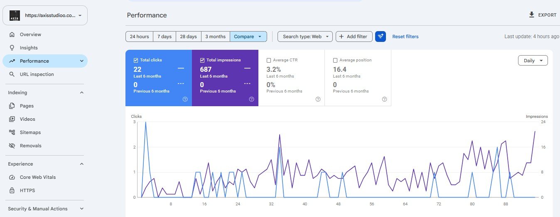Screen dimensions: 560x217
Task: Click the EXPORT button label
Action: [x=547, y=15]
